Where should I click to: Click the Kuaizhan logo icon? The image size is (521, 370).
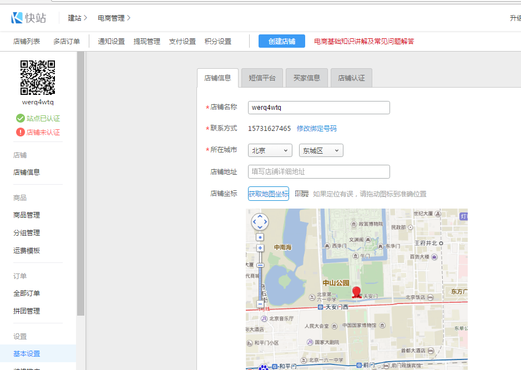pyautogui.click(x=17, y=18)
